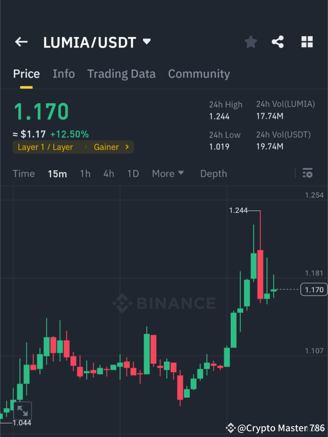The image size is (328, 437).
Task: Select the 4h timeframe
Action: pyautogui.click(x=109, y=173)
